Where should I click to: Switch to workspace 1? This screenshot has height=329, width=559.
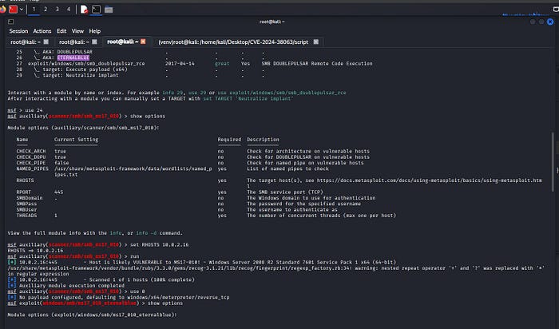point(34,10)
